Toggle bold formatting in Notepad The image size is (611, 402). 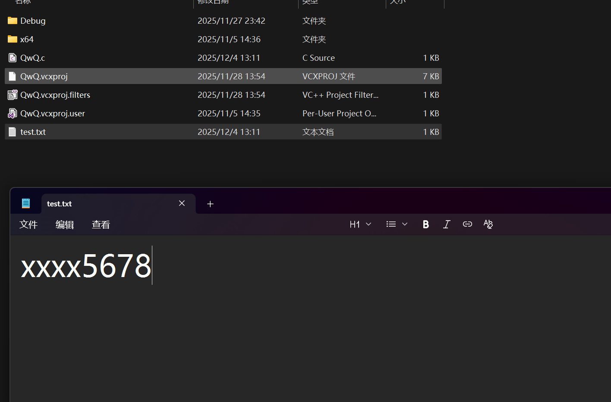426,224
